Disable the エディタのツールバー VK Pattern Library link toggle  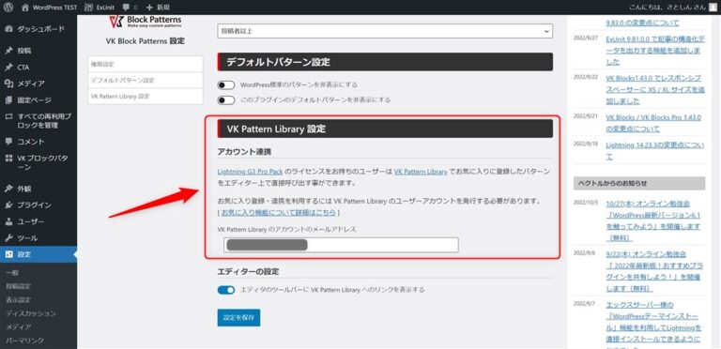coord(225,290)
